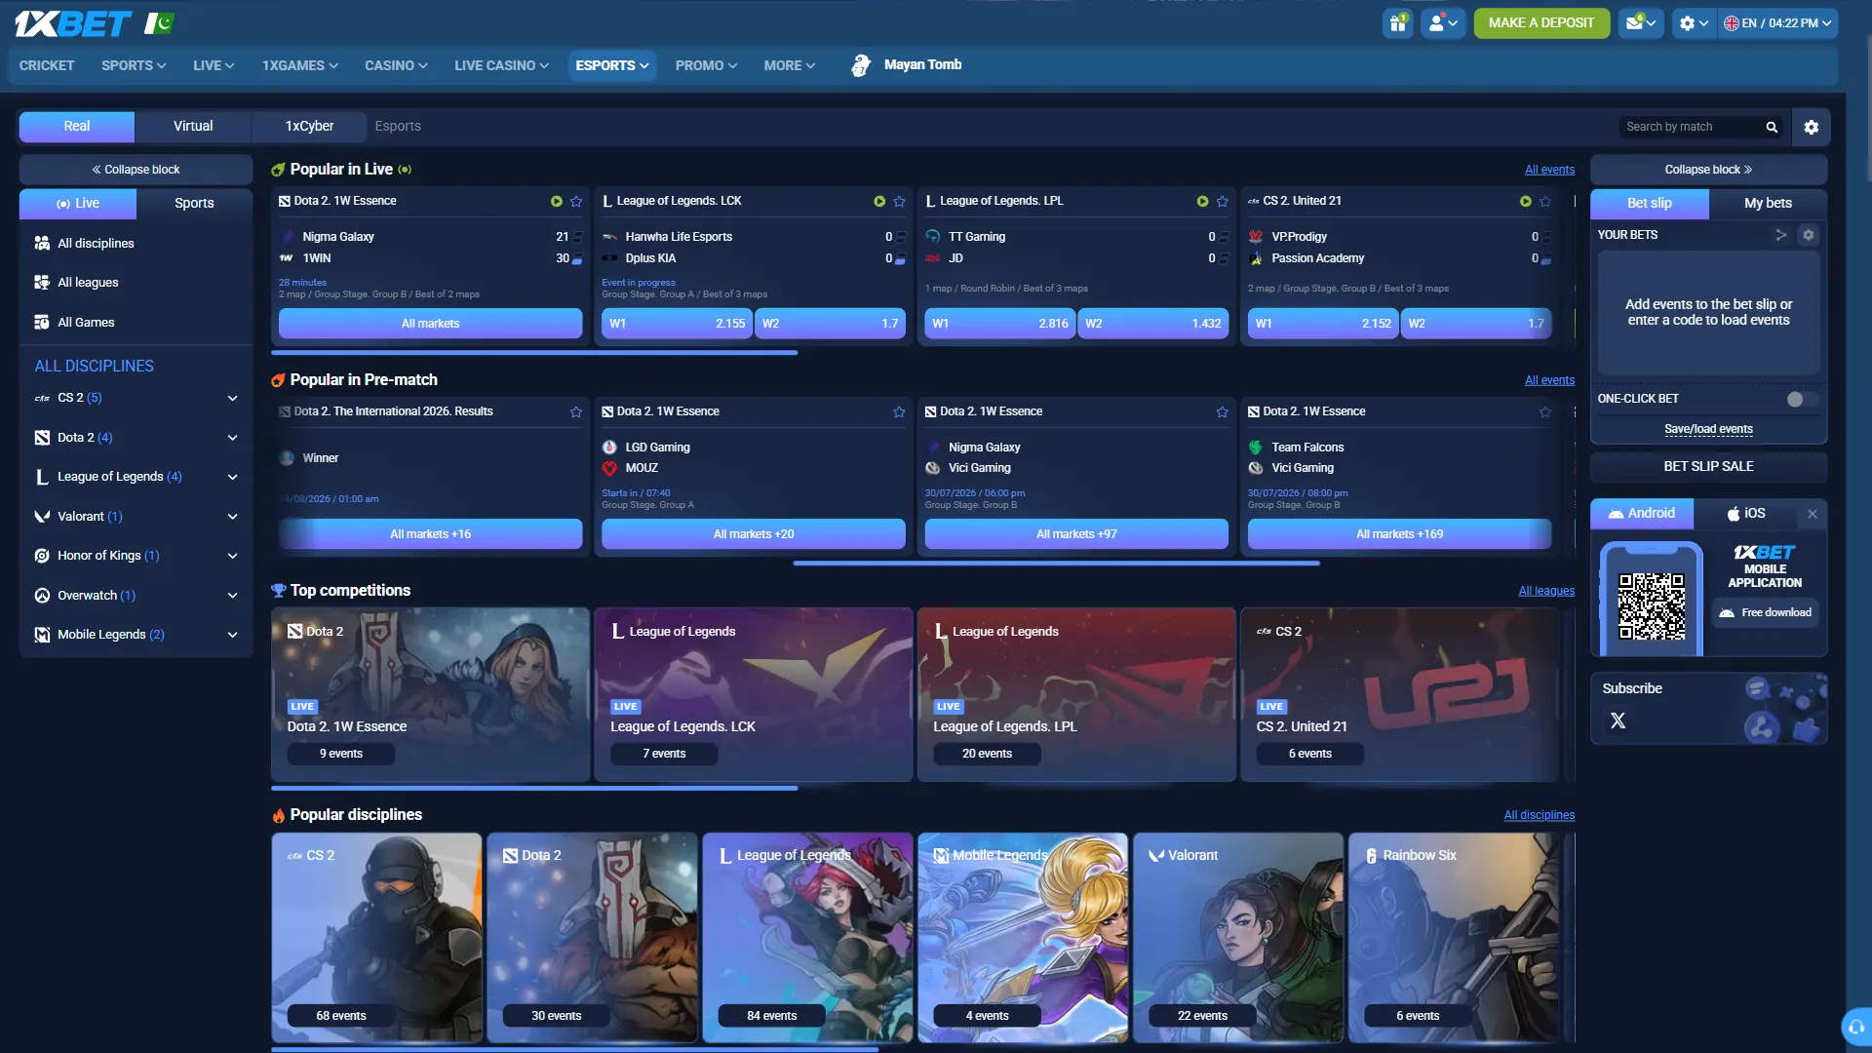The height and width of the screenshot is (1053, 1872).
Task: Click the search magnifier icon
Action: pos(1772,127)
